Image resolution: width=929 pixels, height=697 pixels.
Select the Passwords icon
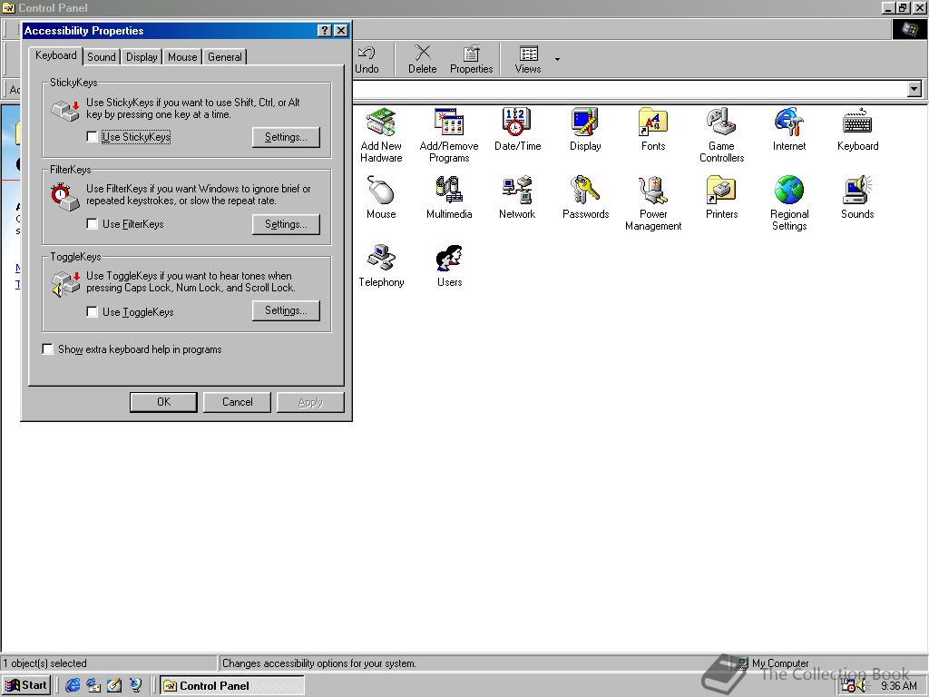point(585,197)
